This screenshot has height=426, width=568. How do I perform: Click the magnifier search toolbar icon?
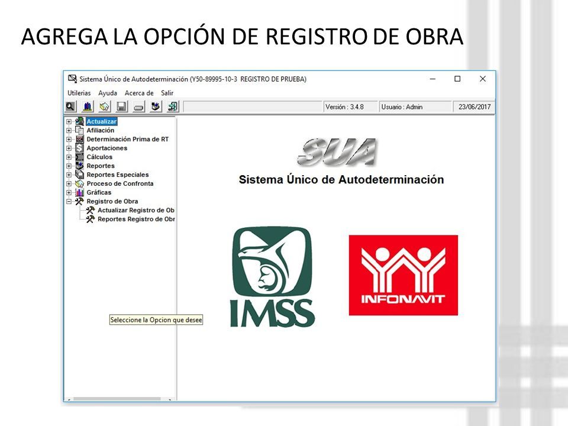pos(70,106)
